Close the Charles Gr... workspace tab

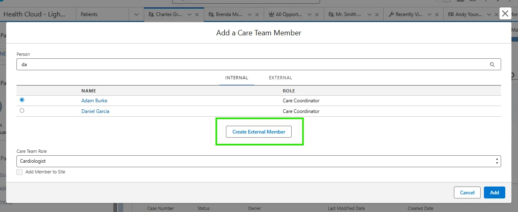pyautogui.click(x=197, y=14)
